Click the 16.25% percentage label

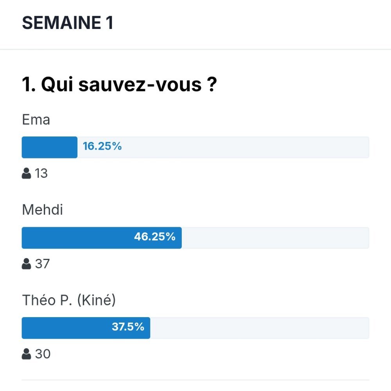[x=102, y=146]
